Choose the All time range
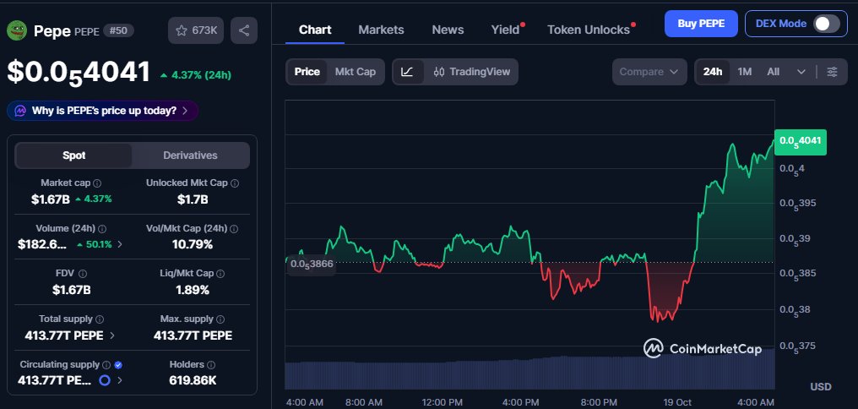The width and height of the screenshot is (858, 409). [774, 72]
